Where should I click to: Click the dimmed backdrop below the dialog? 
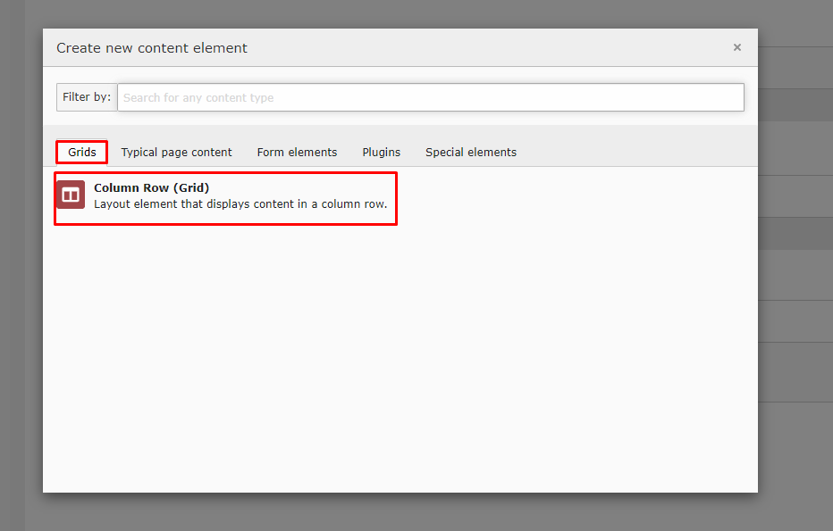pos(402,512)
